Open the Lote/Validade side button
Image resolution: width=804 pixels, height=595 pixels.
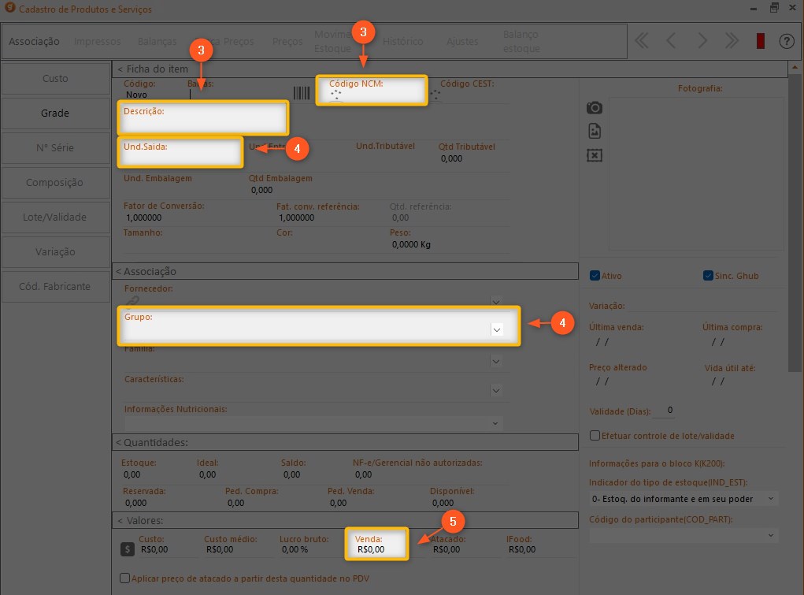click(55, 218)
